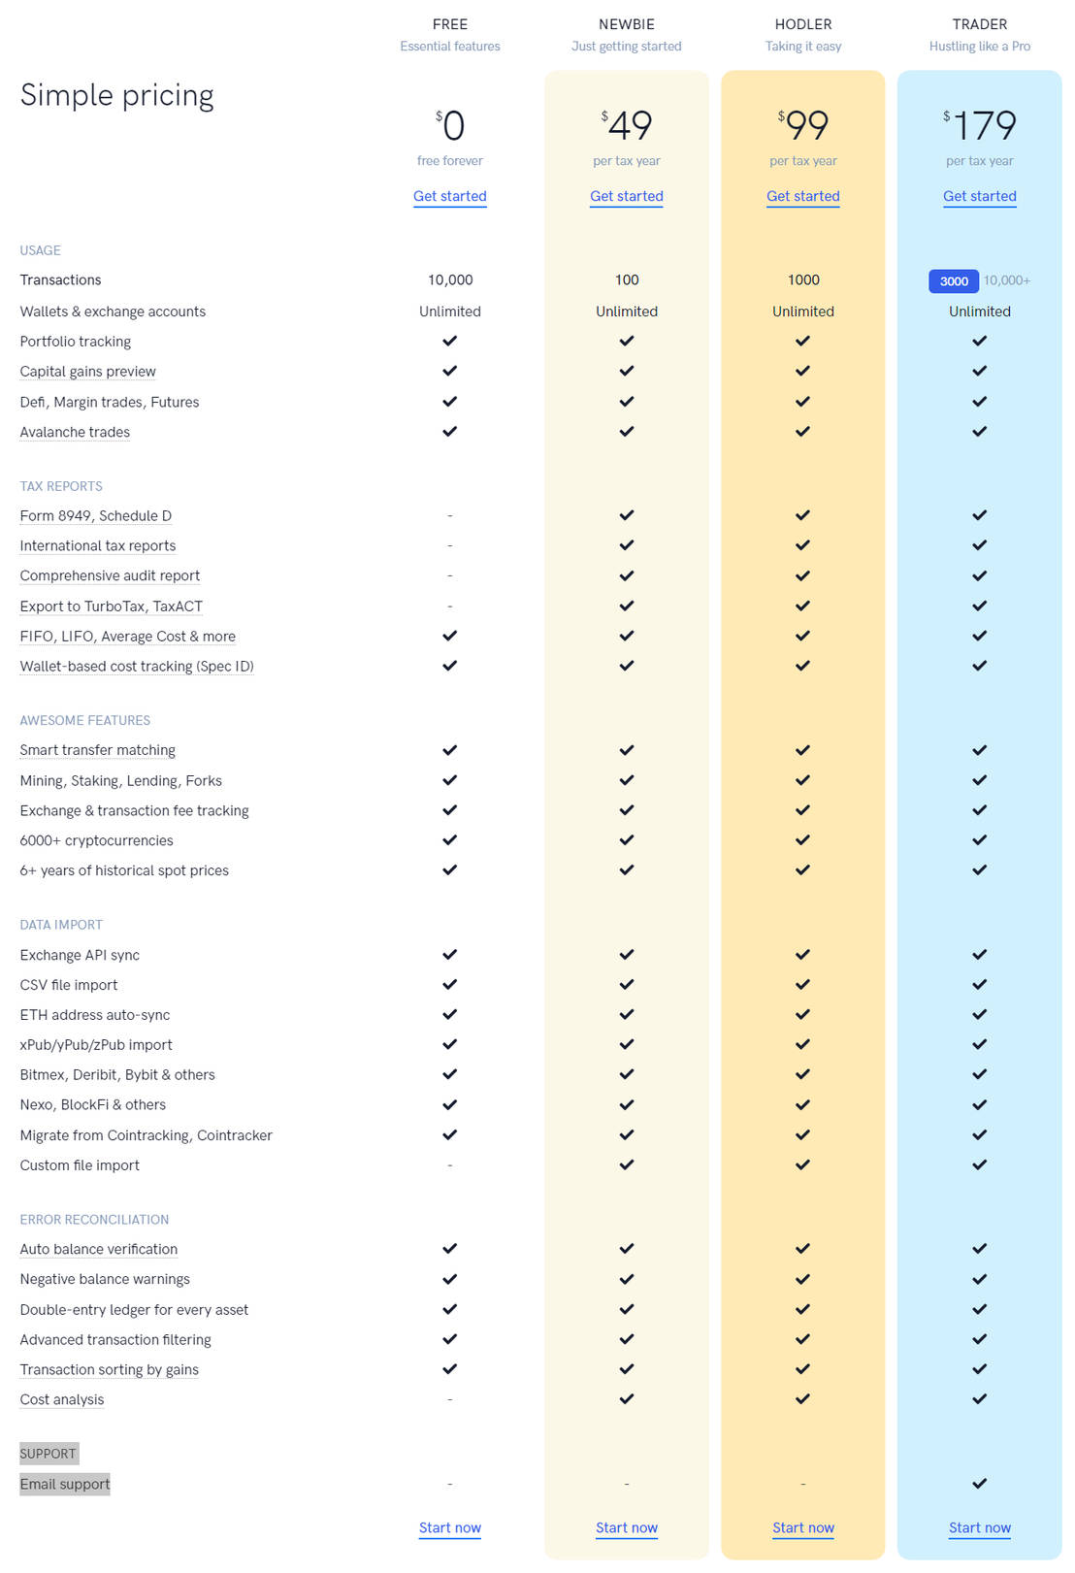Image resolution: width=1075 pixels, height=1573 pixels.
Task: Click Get started under the TRADER plan
Action: pos(980,196)
